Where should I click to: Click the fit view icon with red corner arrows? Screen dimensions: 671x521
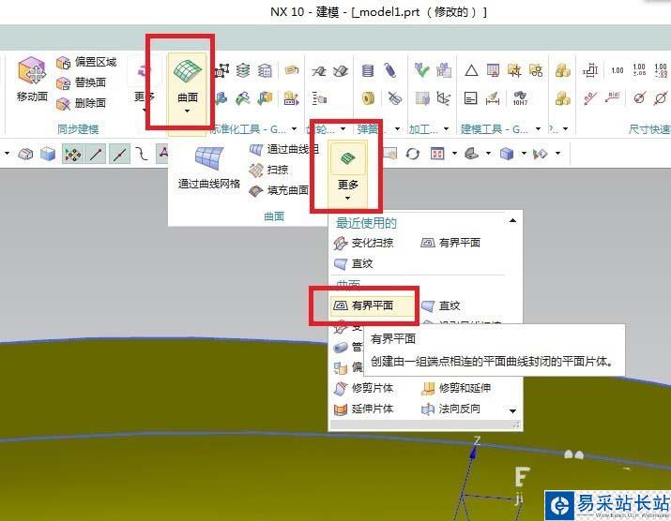pyautogui.click(x=437, y=154)
